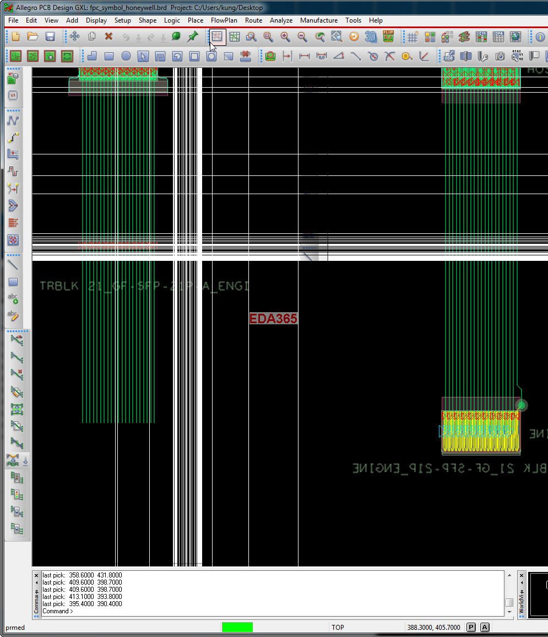This screenshot has height=637, width=548.
Task: Select the Add Line tool
Action: 13,265
